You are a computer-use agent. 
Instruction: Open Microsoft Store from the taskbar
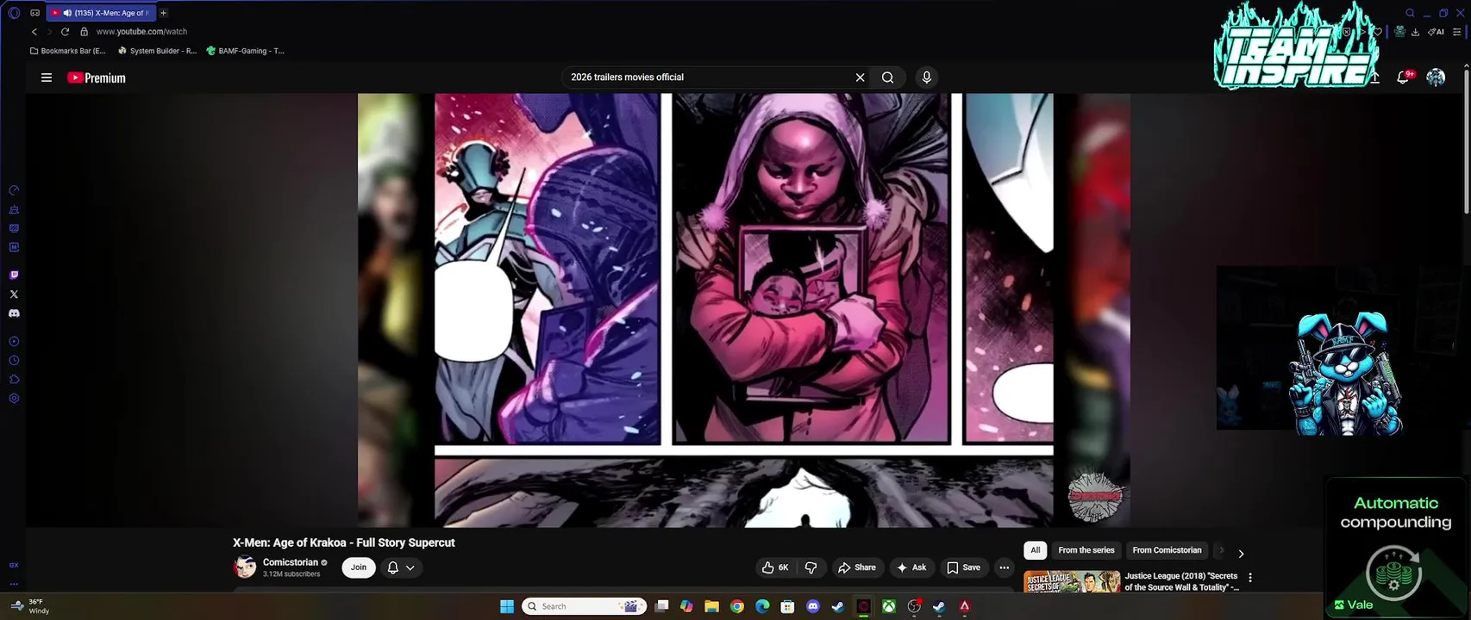point(787,606)
